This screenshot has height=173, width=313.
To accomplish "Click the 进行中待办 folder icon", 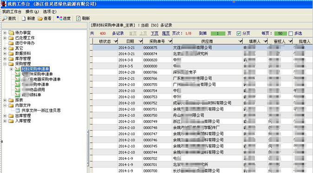I will tap(11, 43).
